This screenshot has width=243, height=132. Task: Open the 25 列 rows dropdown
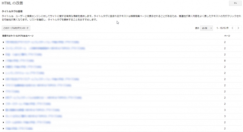(x=207, y=28)
